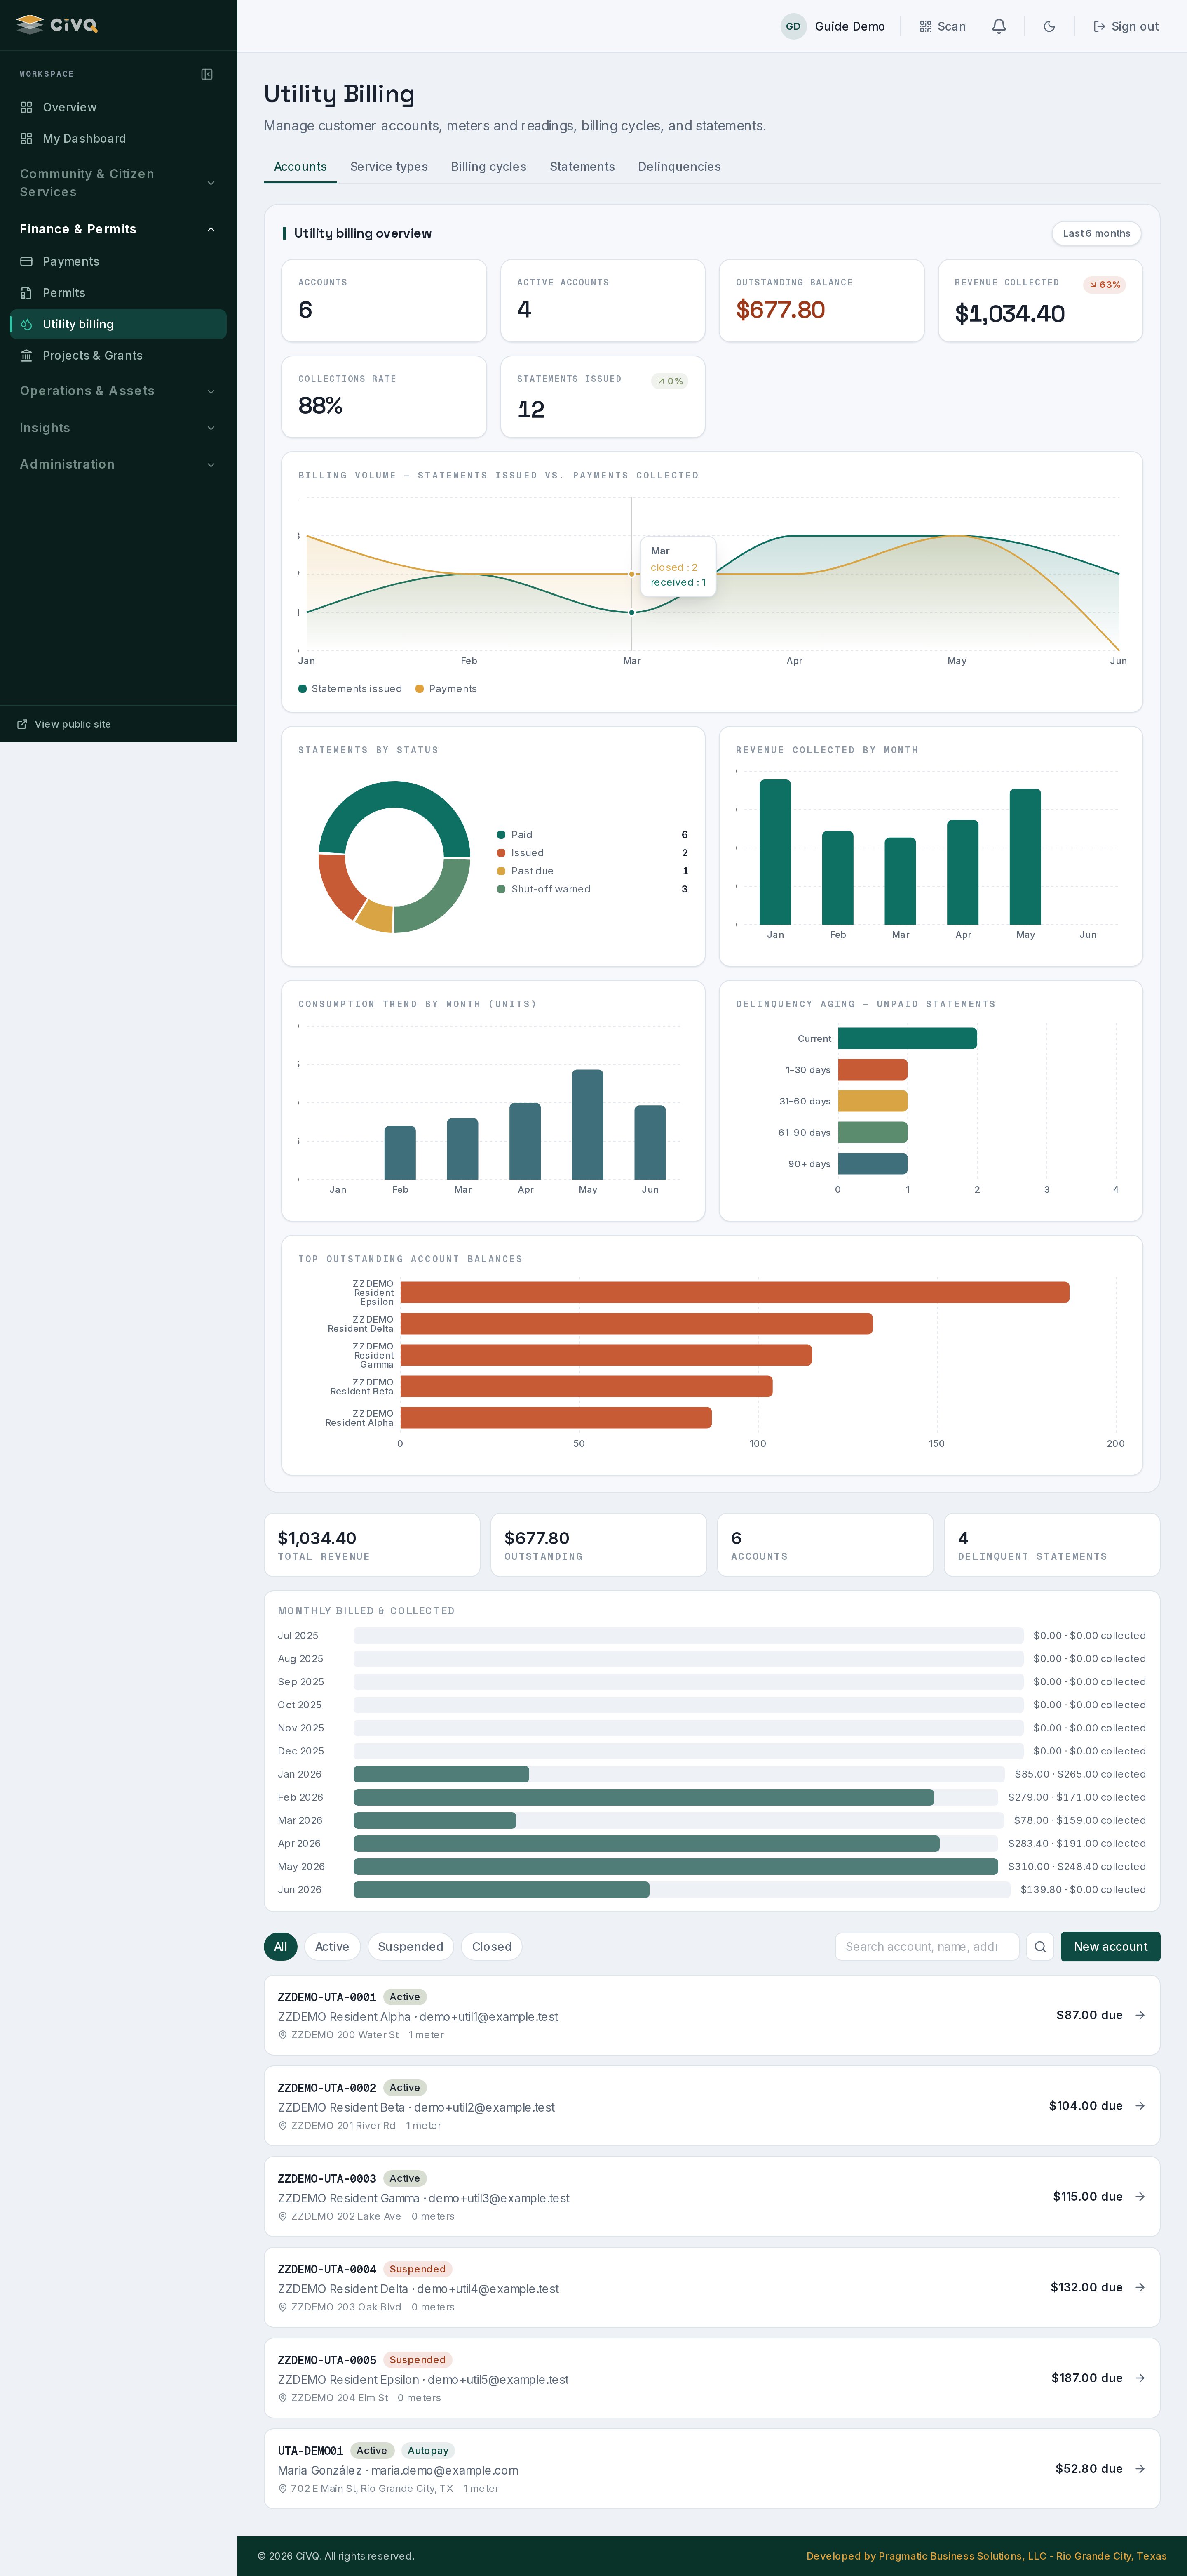
Task: Click the View public site external-link icon
Action: click(22, 724)
